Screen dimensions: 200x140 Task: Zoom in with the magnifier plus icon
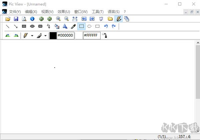58,19
